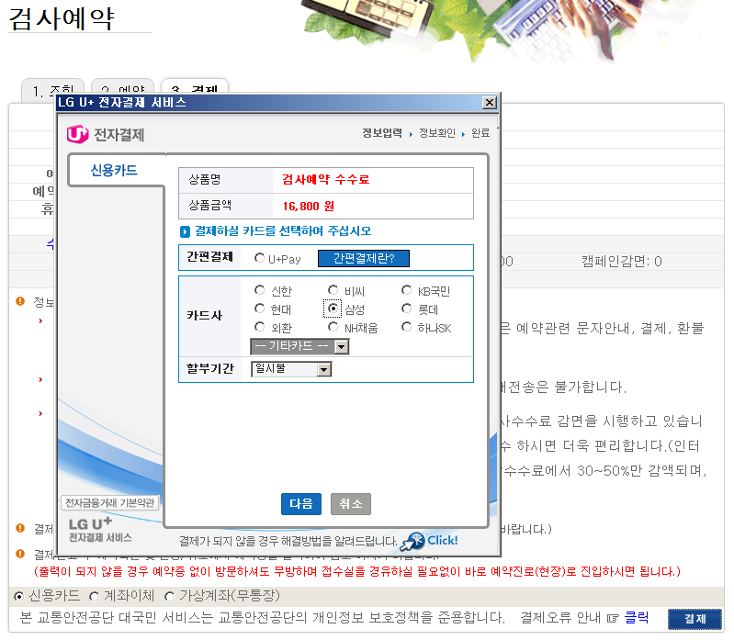
Task: Click the red 출력이 되지 않을 경우 notice
Action: coord(356,571)
